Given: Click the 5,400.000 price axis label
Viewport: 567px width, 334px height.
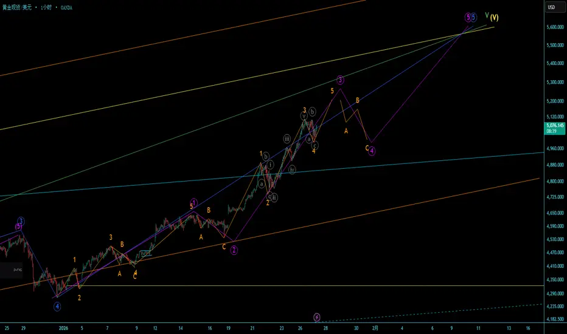Looking at the screenshot, I should coord(555,63).
